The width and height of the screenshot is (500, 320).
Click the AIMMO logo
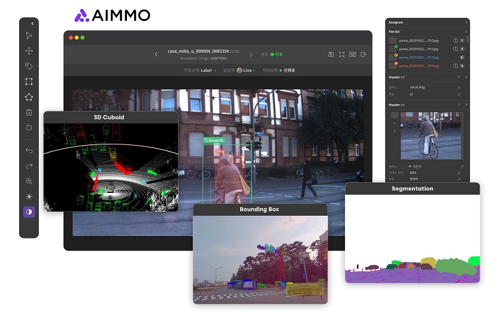(112, 16)
